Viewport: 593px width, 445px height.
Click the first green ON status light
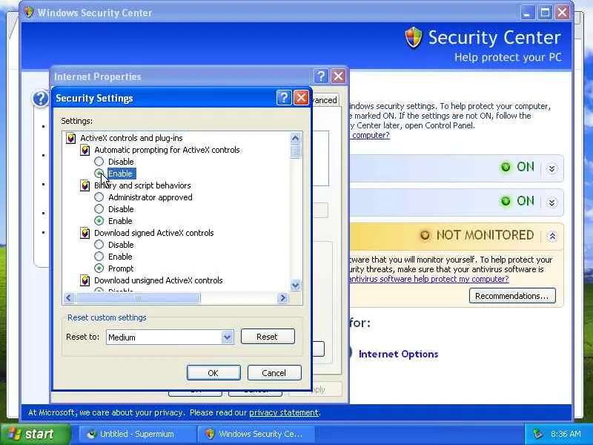(x=506, y=167)
